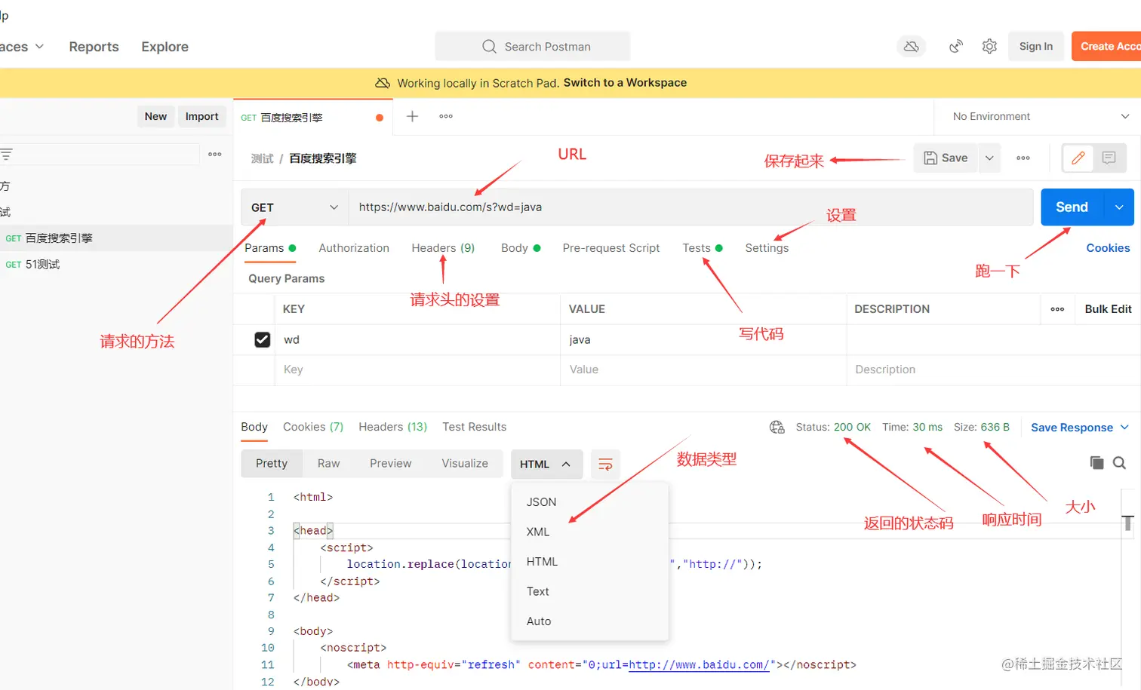Open sidebar three-dots options menu

click(215, 154)
